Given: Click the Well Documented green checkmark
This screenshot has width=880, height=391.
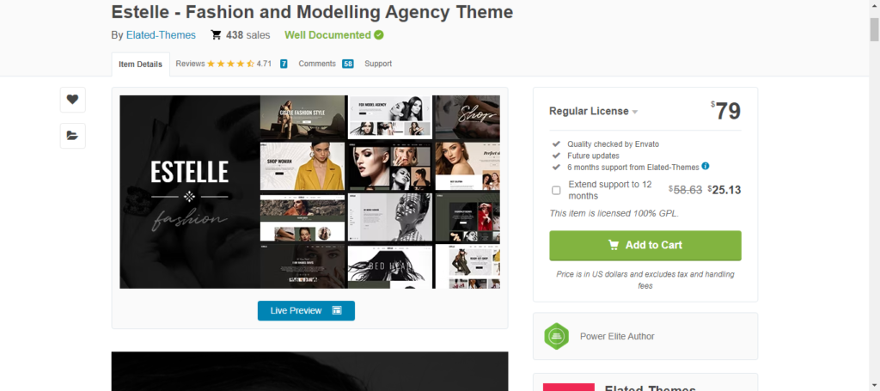Looking at the screenshot, I should [379, 34].
